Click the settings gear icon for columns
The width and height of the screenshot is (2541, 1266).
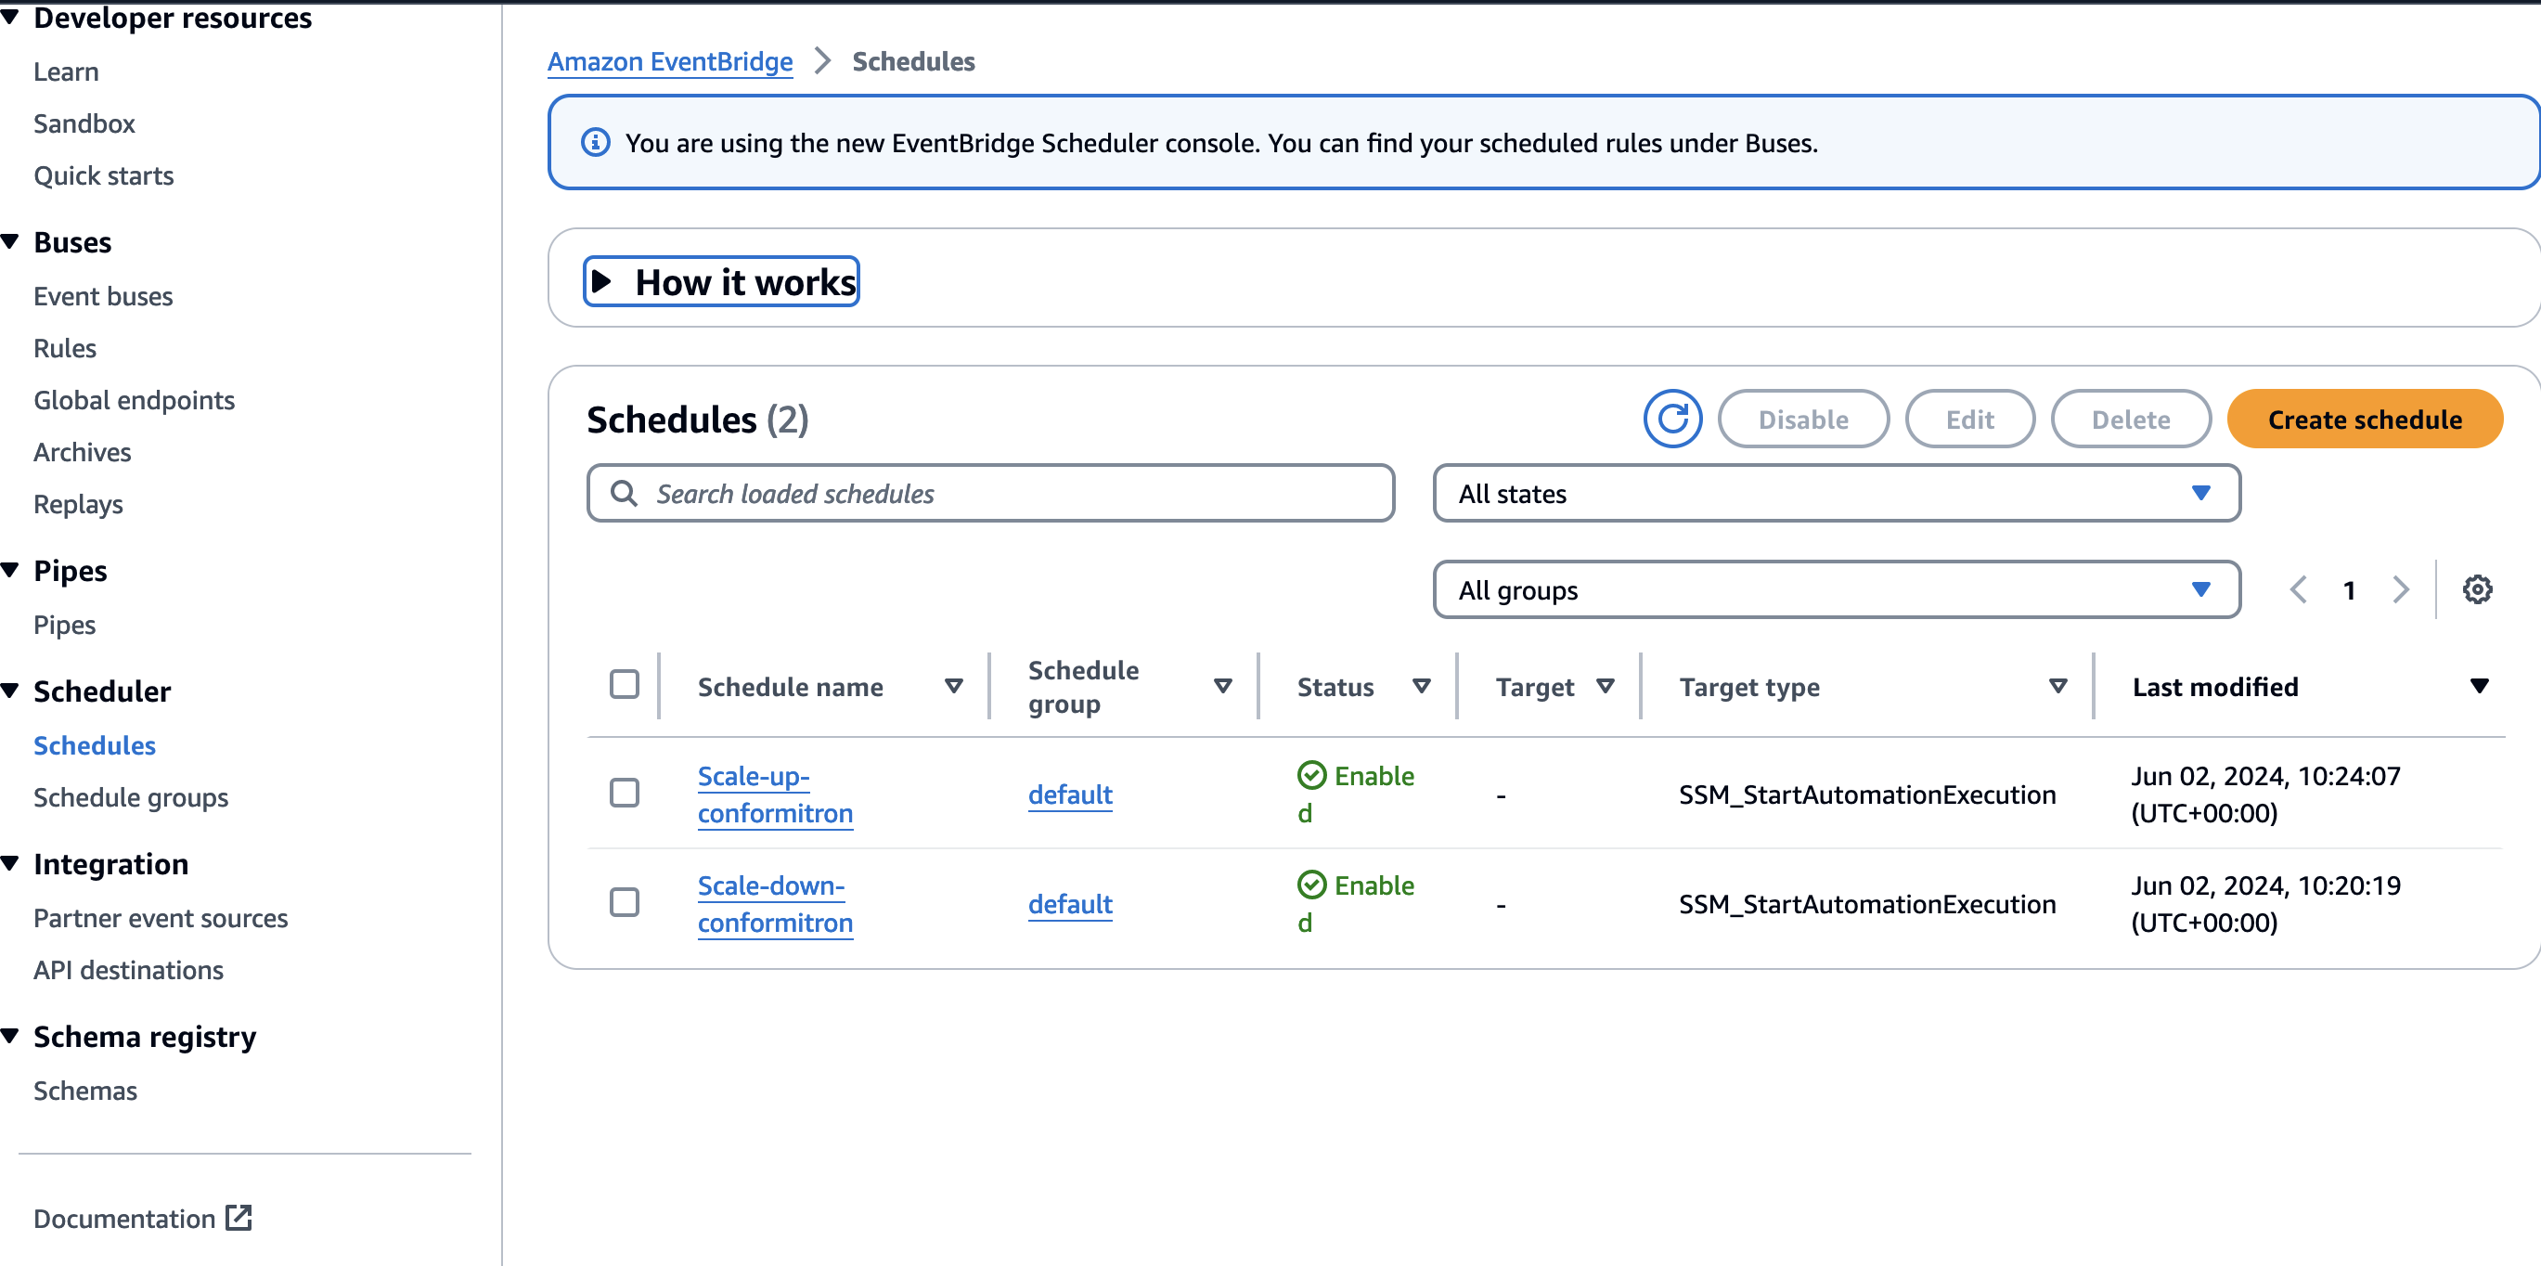2476,588
